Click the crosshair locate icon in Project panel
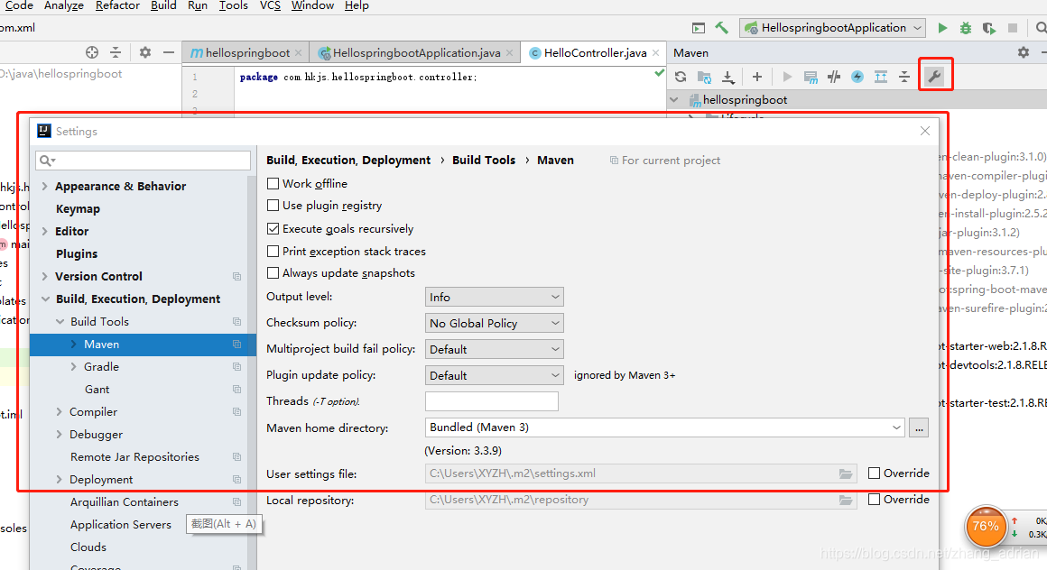1047x570 pixels. (92, 52)
